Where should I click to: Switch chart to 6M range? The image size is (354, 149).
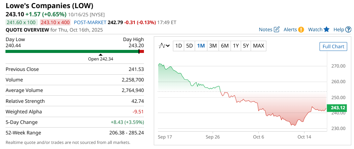pos(224,46)
